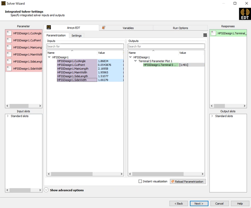This screenshot has width=251, height=208.
Task: Click the value 1.51077 cell
Action: (x=110, y=76)
